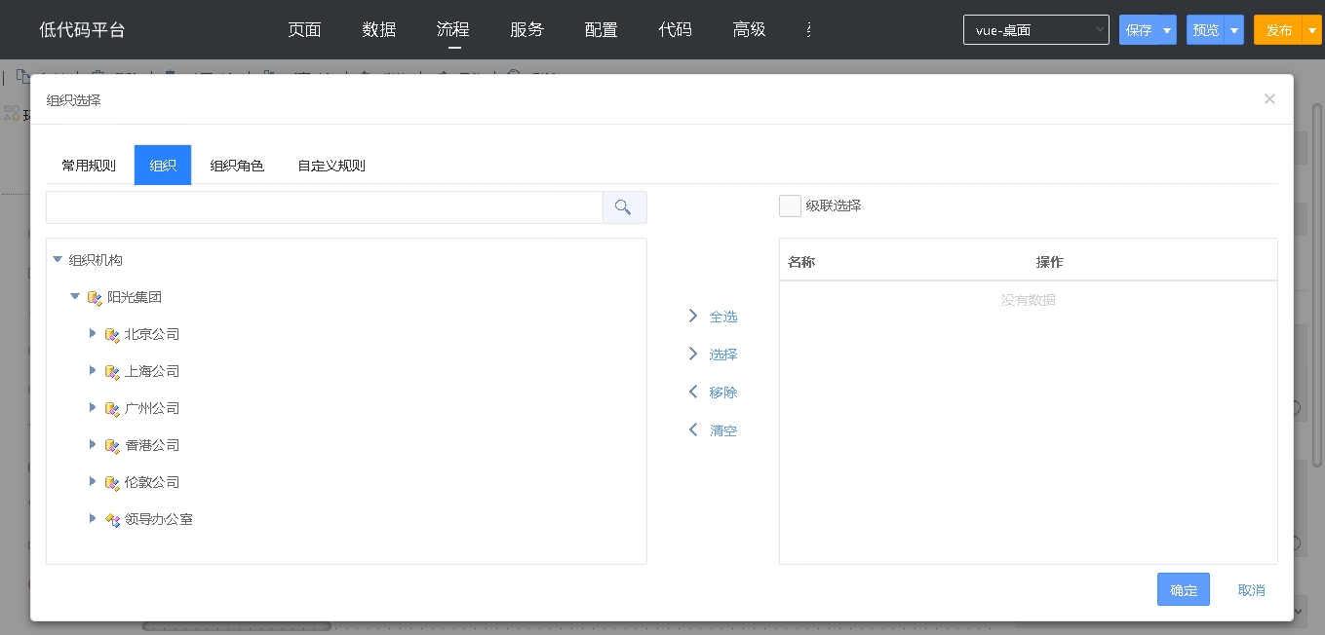Expand the 北京公司 node
Viewport: 1325px width, 635px height.
(x=93, y=333)
